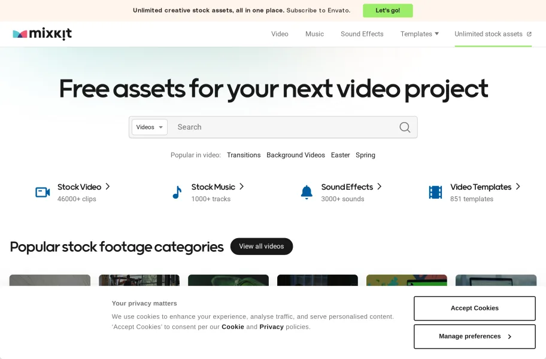This screenshot has height=359, width=546.
Task: Select the Background Videos popular link
Action: 296,155
